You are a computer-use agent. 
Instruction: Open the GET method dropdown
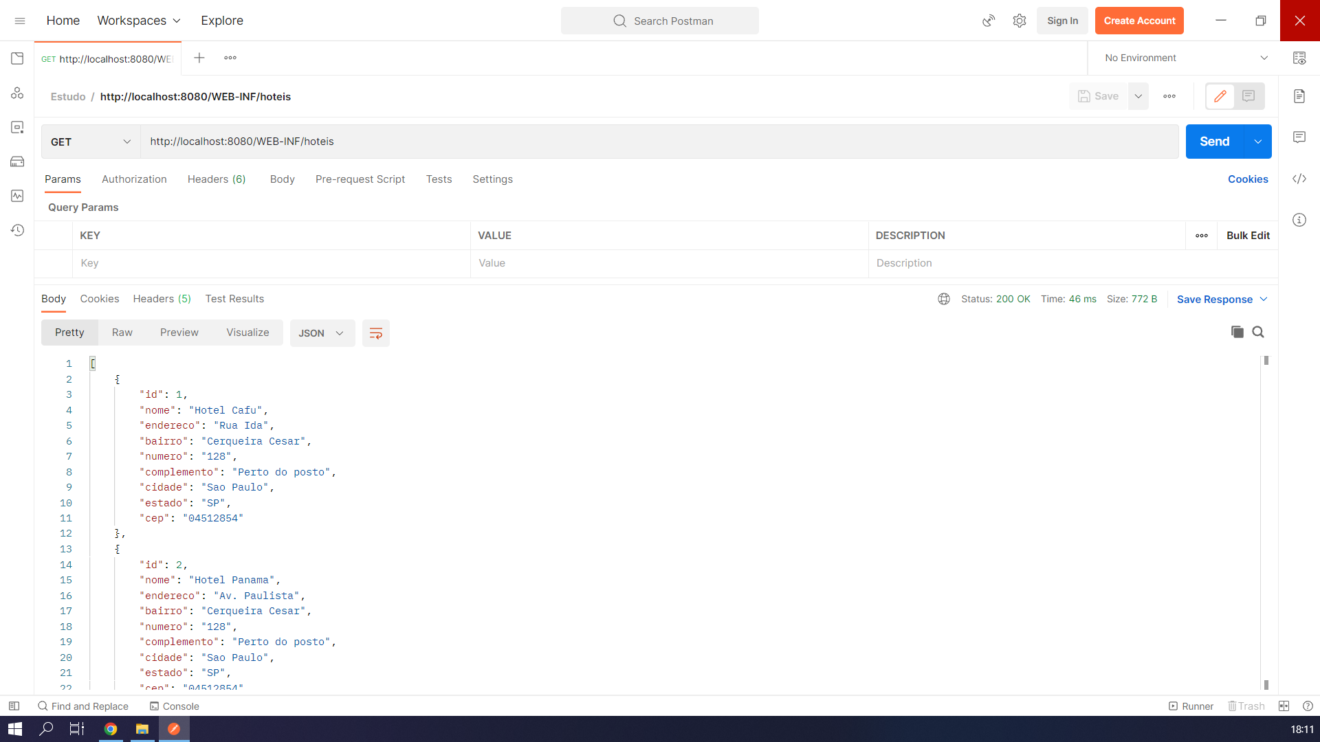(x=127, y=142)
